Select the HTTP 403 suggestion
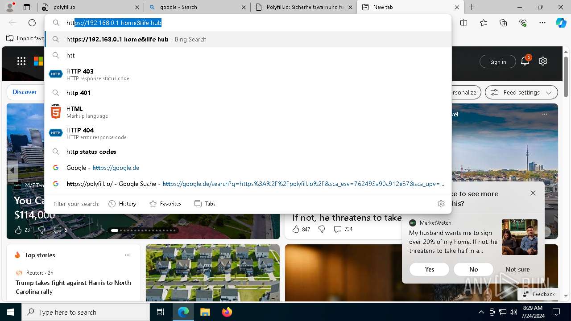571x321 pixels. tap(248, 74)
